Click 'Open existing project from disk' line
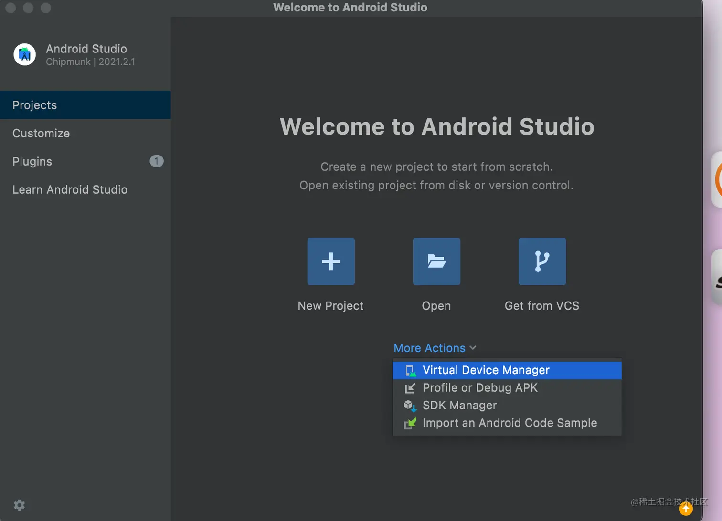 (436, 185)
